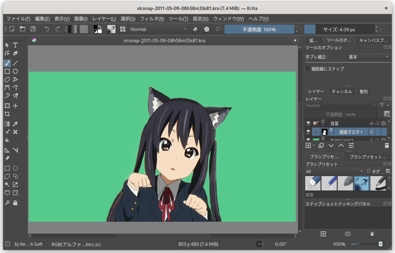Open the layers Normal blend mode combo box
The image size is (395, 253).
pyautogui.click(x=341, y=106)
